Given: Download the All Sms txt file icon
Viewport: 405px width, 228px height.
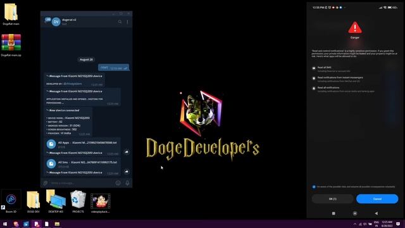Looking at the screenshot, I should coord(51,163).
